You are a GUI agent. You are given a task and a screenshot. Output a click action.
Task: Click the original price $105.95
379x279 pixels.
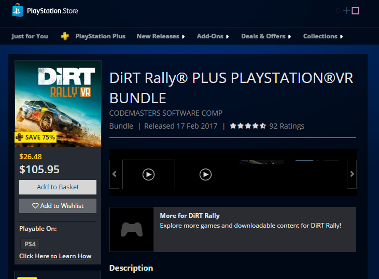(x=39, y=169)
